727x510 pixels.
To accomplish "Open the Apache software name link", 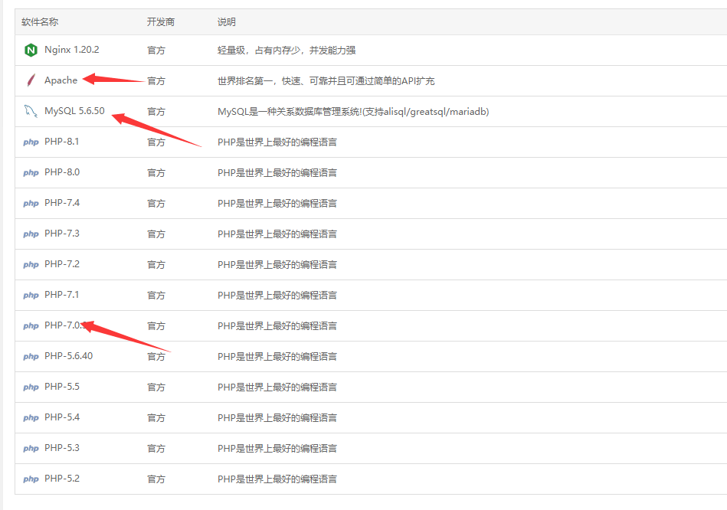I will (x=61, y=80).
